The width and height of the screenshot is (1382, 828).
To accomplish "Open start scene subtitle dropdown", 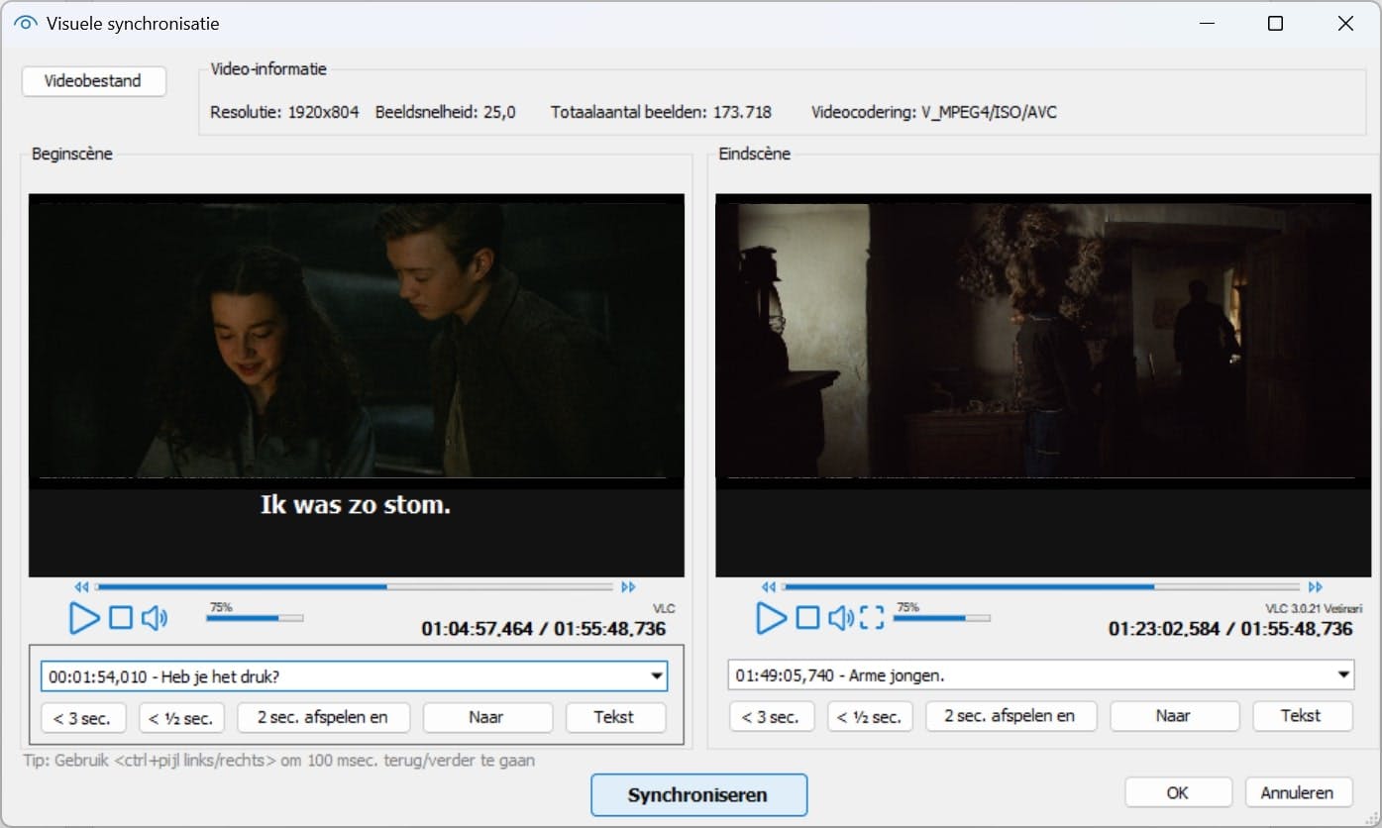I will pos(656,676).
